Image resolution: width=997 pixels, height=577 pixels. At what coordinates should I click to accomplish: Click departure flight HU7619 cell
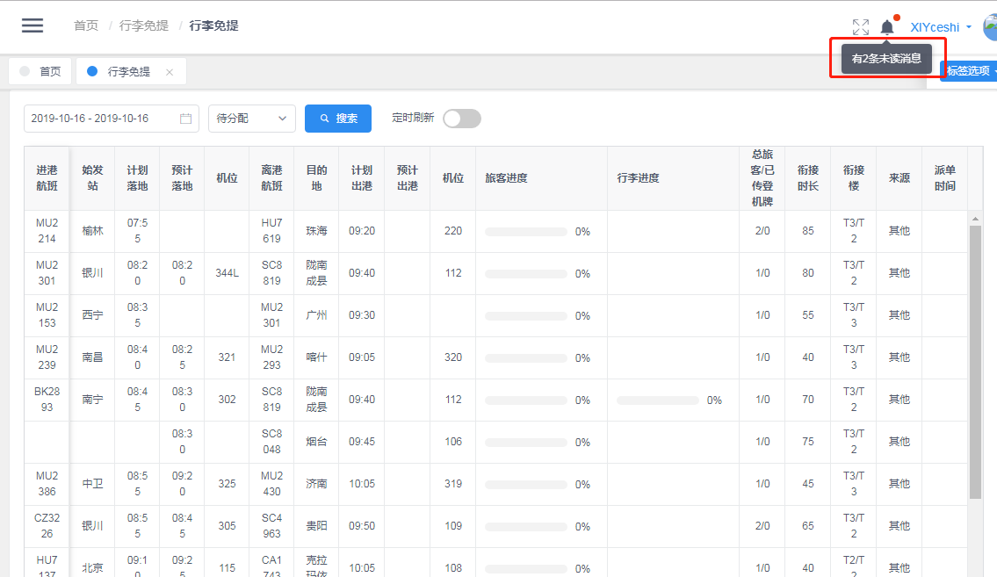[x=271, y=231]
